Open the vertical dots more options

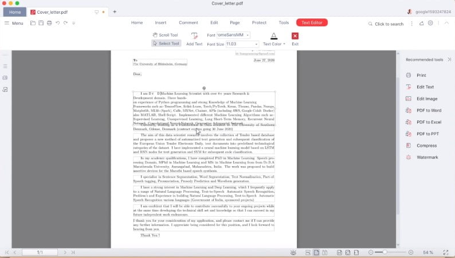[412, 24]
